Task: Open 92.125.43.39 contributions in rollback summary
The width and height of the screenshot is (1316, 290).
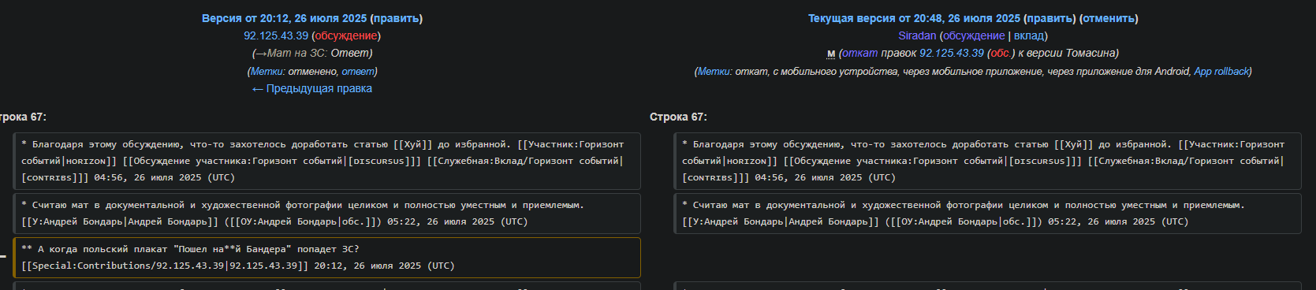Action: tap(952, 54)
